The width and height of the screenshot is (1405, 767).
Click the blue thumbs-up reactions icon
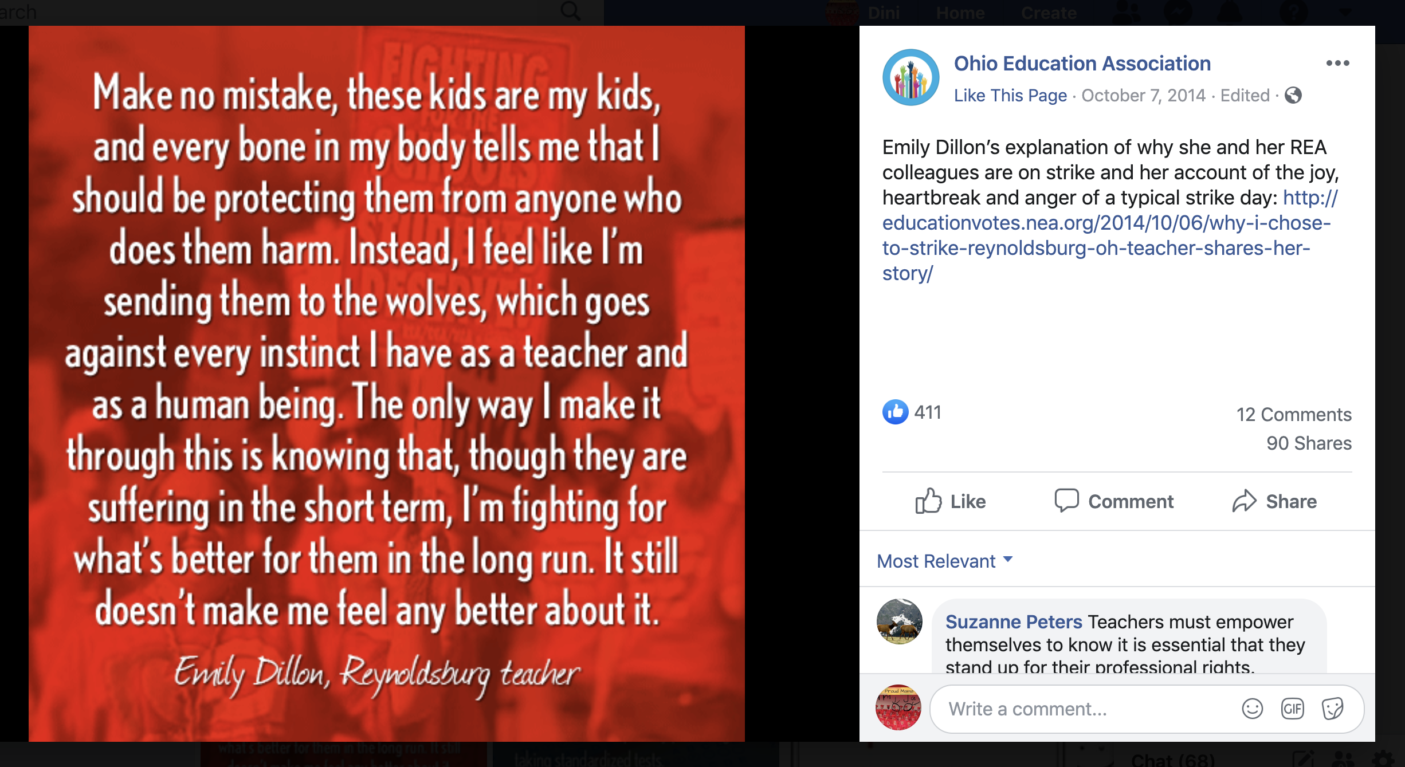coord(895,412)
